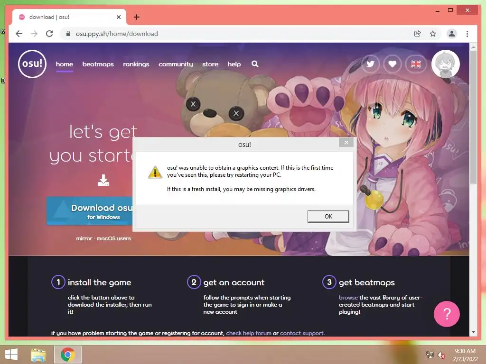The image size is (486, 364).
Task: Click the download | osu! tab title
Action: pyautogui.click(x=49, y=17)
